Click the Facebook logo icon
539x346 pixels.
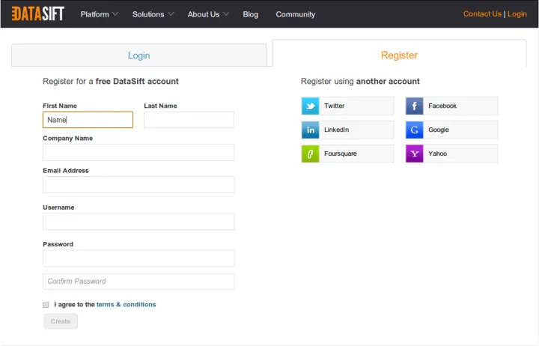(415, 106)
